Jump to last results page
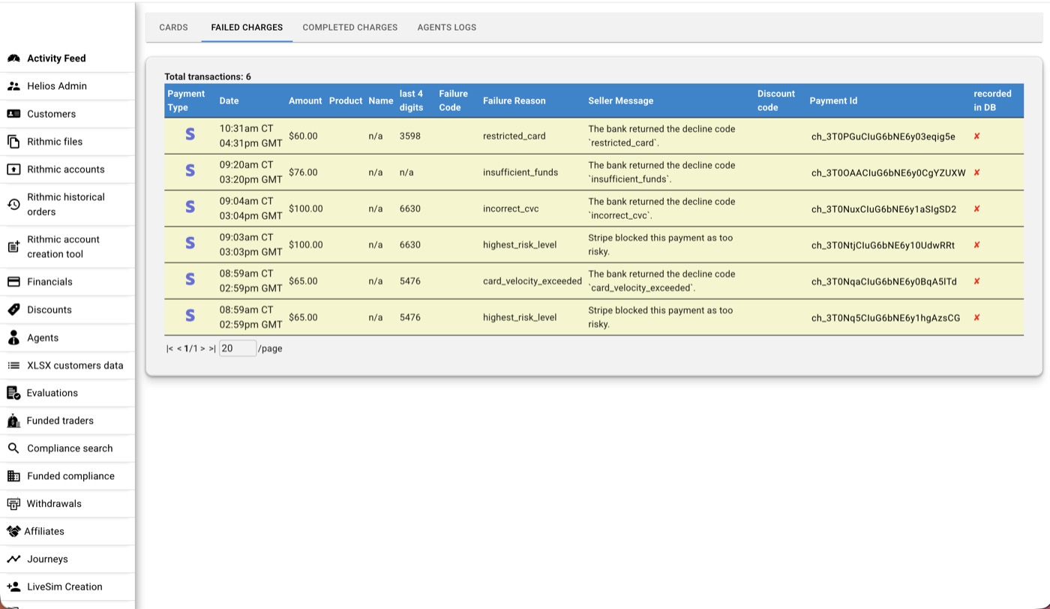 pyautogui.click(x=212, y=349)
